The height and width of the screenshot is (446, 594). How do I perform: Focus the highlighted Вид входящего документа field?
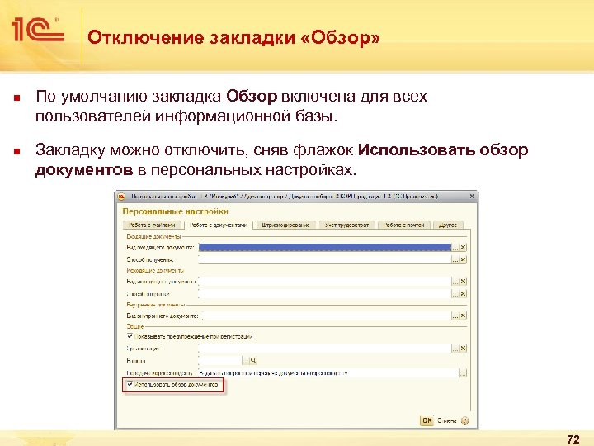point(325,247)
